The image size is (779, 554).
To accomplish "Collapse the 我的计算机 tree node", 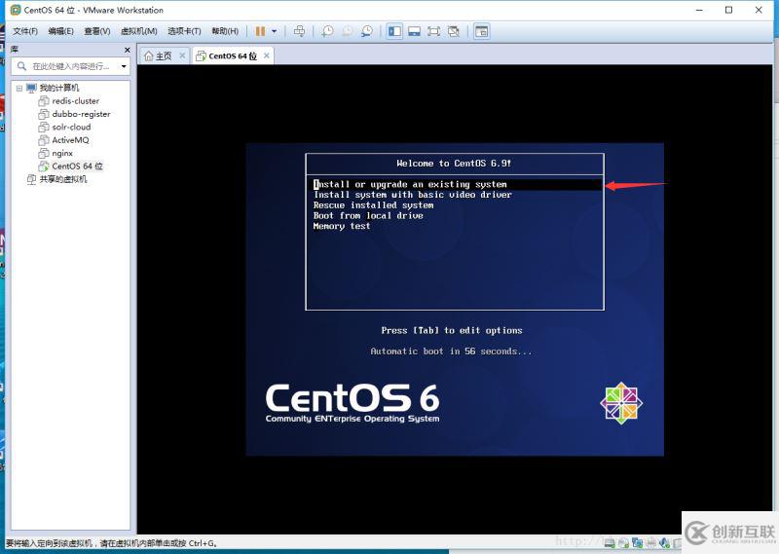I will (19, 88).
